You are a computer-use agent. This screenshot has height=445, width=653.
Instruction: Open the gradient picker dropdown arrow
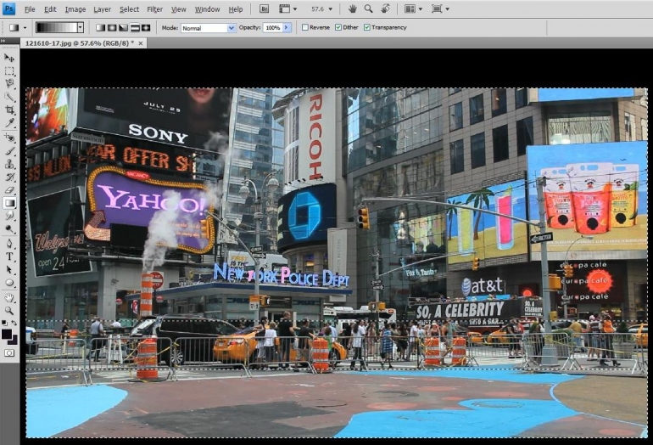(81, 27)
